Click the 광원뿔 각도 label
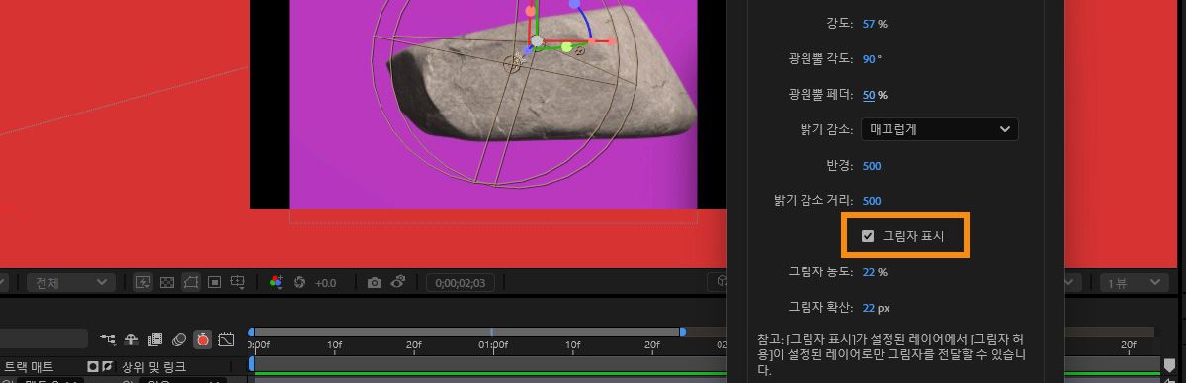Image resolution: width=1186 pixels, height=383 pixels. tap(822, 59)
